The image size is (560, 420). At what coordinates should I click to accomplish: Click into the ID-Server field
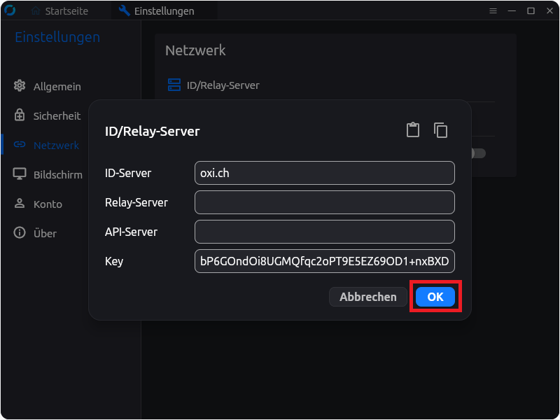325,173
